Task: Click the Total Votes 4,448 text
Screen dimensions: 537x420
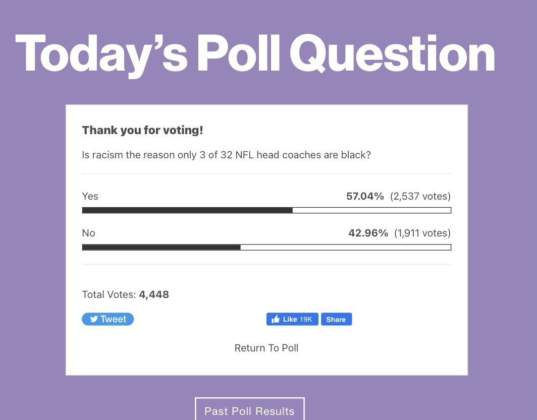Action: (125, 294)
